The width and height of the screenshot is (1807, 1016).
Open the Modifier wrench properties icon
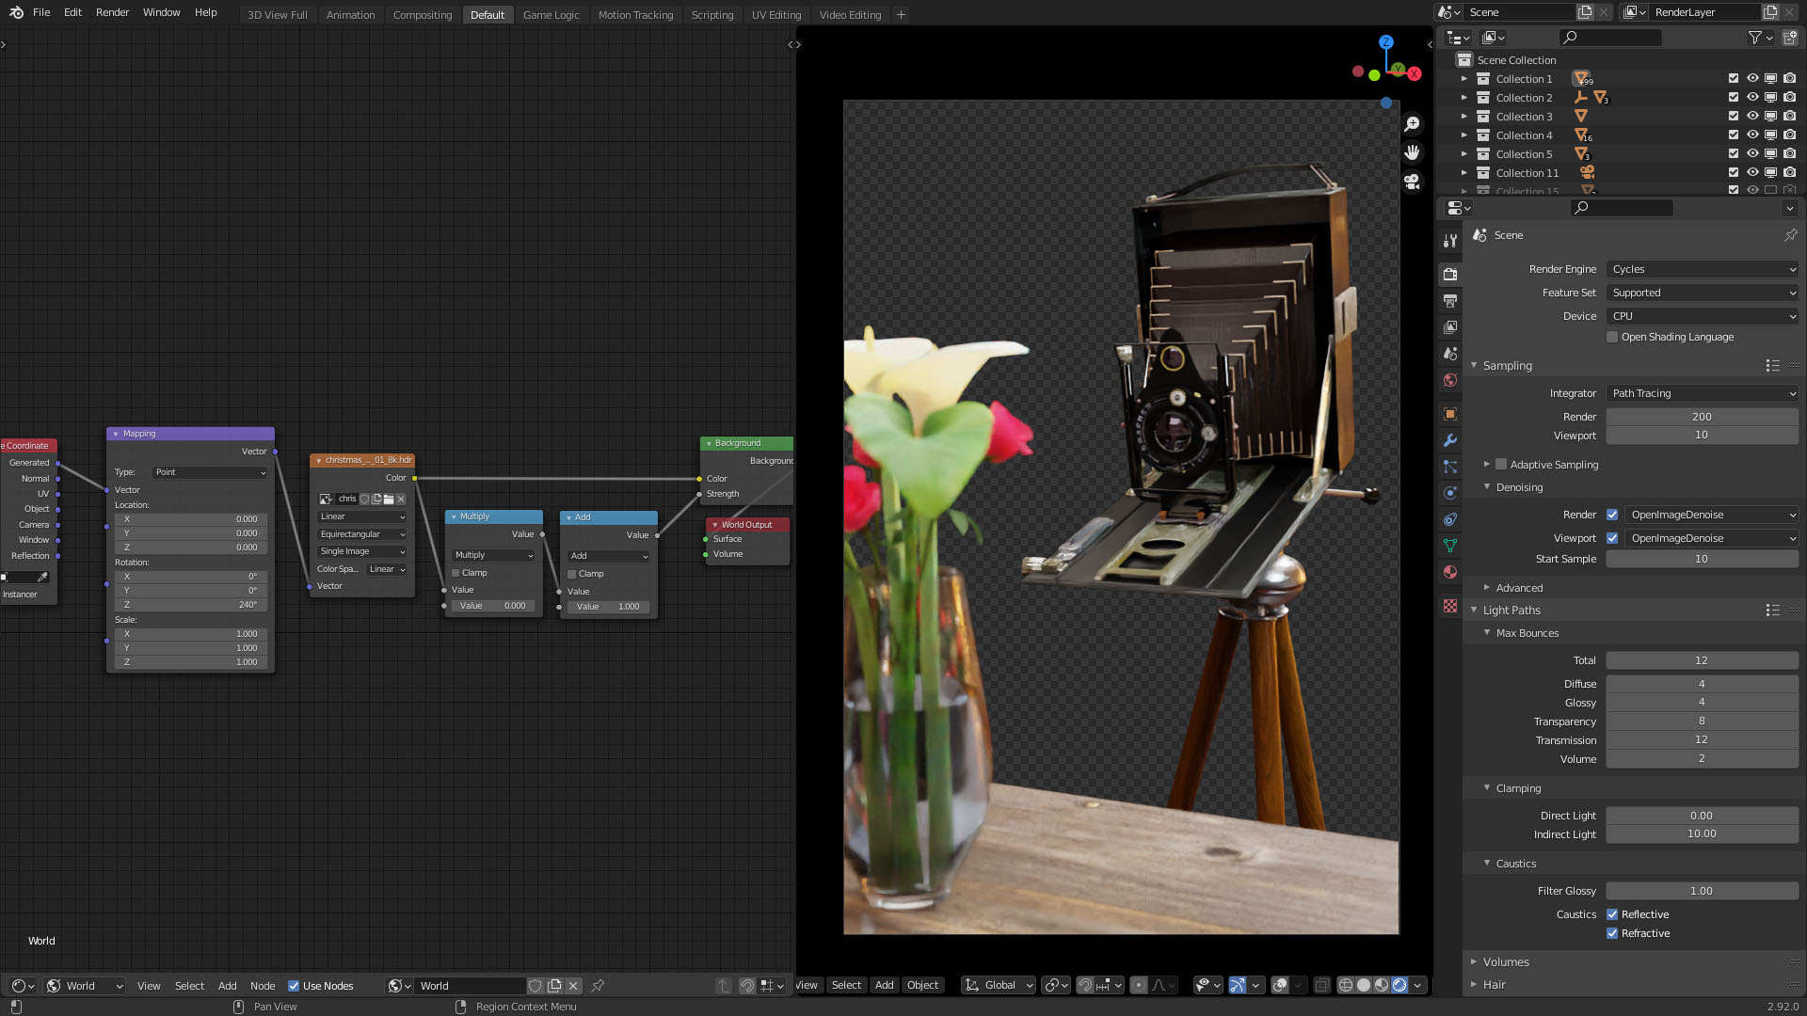[1450, 440]
